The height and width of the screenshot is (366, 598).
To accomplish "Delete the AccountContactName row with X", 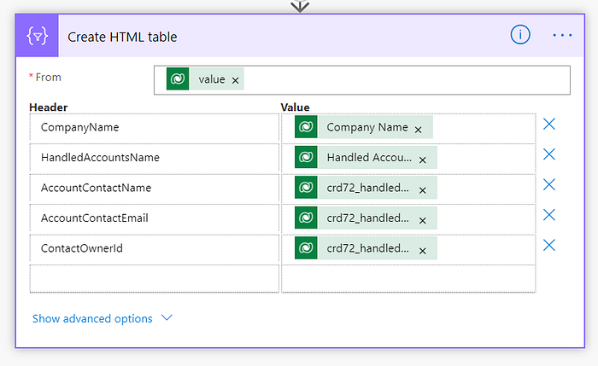I will pos(549,185).
